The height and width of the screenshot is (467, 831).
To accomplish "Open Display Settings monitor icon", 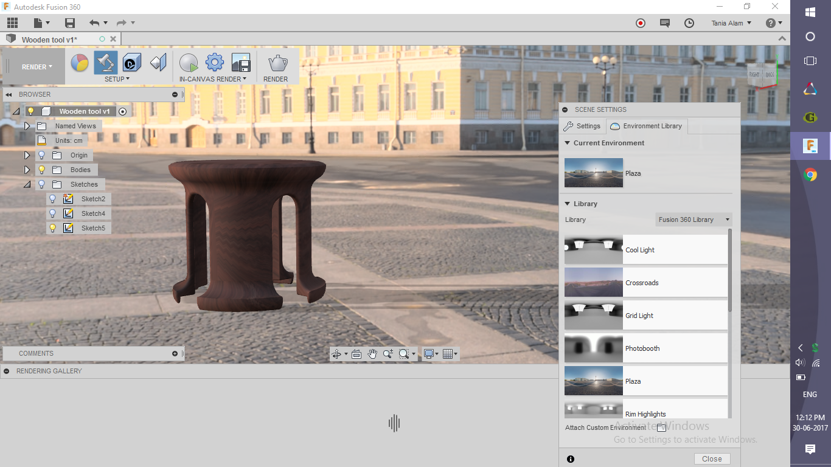I will [432, 354].
